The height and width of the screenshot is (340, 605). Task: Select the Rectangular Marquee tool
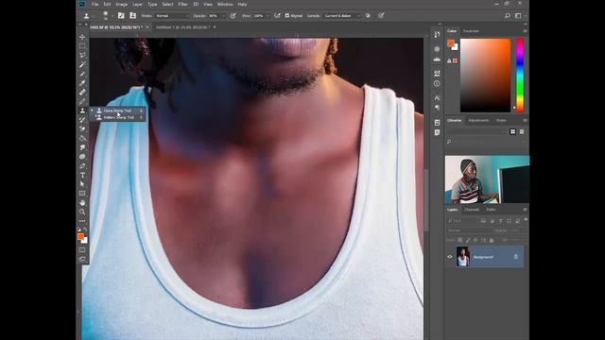pyautogui.click(x=82, y=46)
